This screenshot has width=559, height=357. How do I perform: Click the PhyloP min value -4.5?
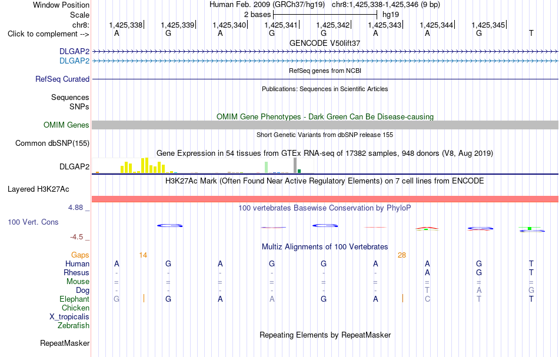pos(76,237)
